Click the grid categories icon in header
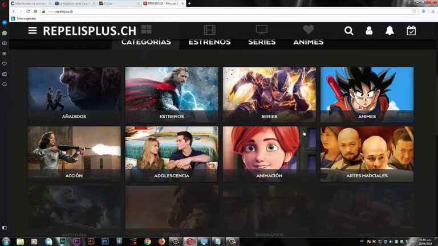Screen dimensions: 438x246 point(147,30)
